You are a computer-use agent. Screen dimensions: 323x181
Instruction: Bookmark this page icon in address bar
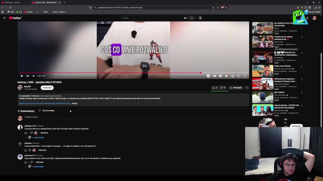(90, 8)
